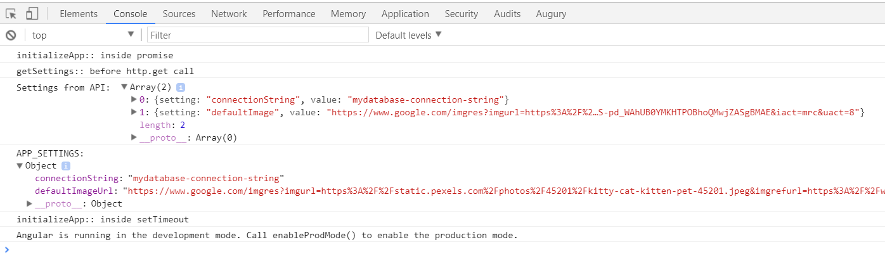Toggle the device toolbar icon

pyautogui.click(x=32, y=13)
